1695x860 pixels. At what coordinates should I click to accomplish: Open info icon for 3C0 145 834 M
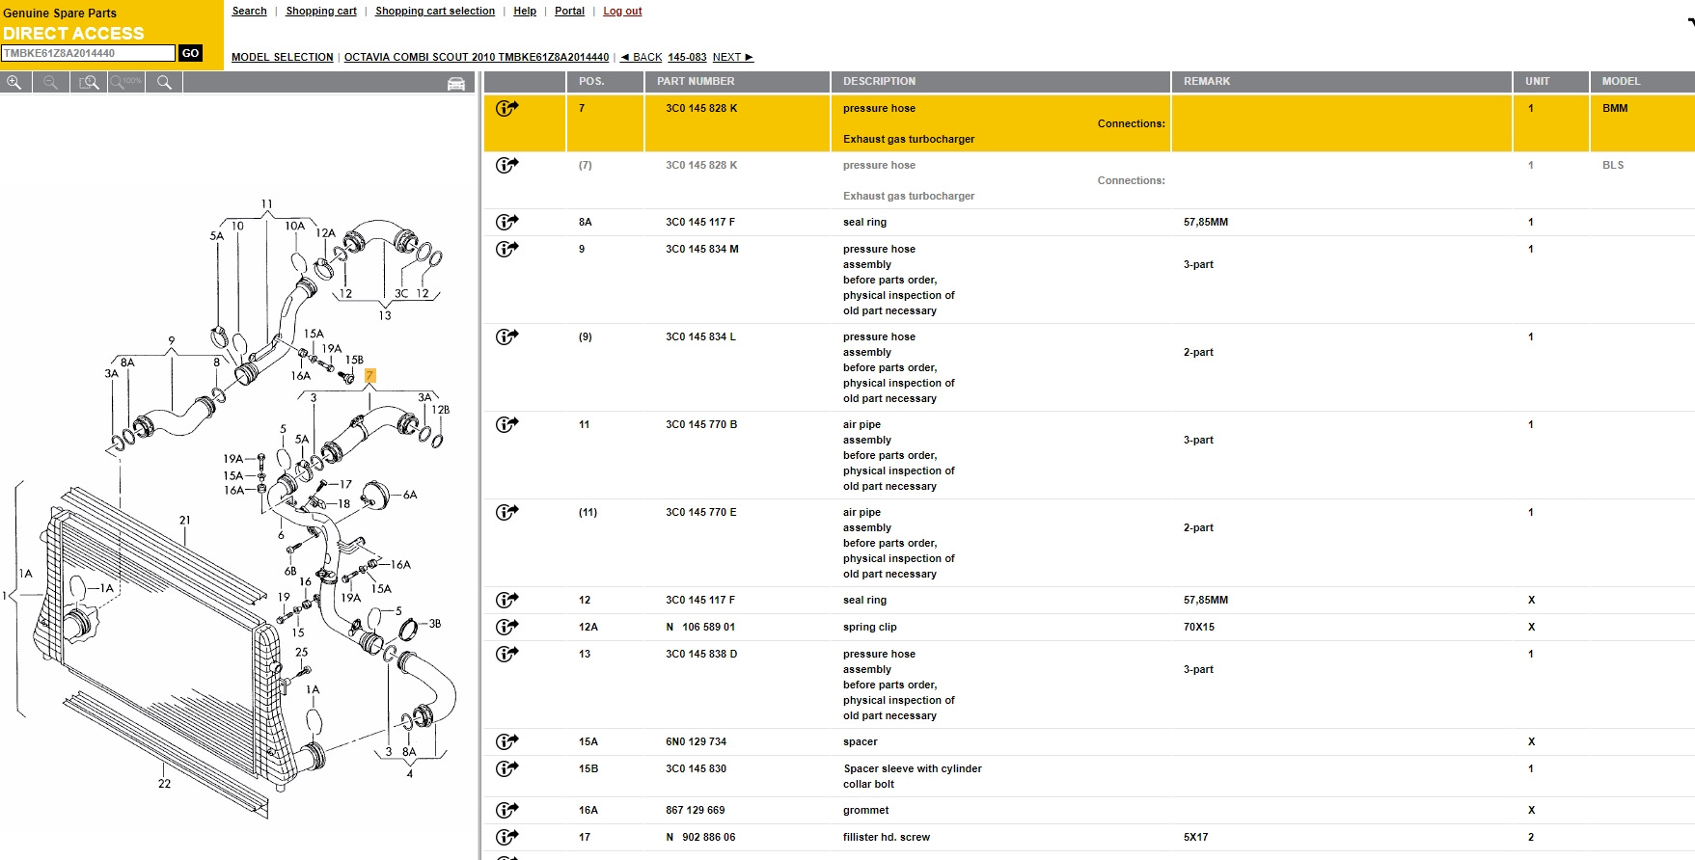(x=506, y=249)
